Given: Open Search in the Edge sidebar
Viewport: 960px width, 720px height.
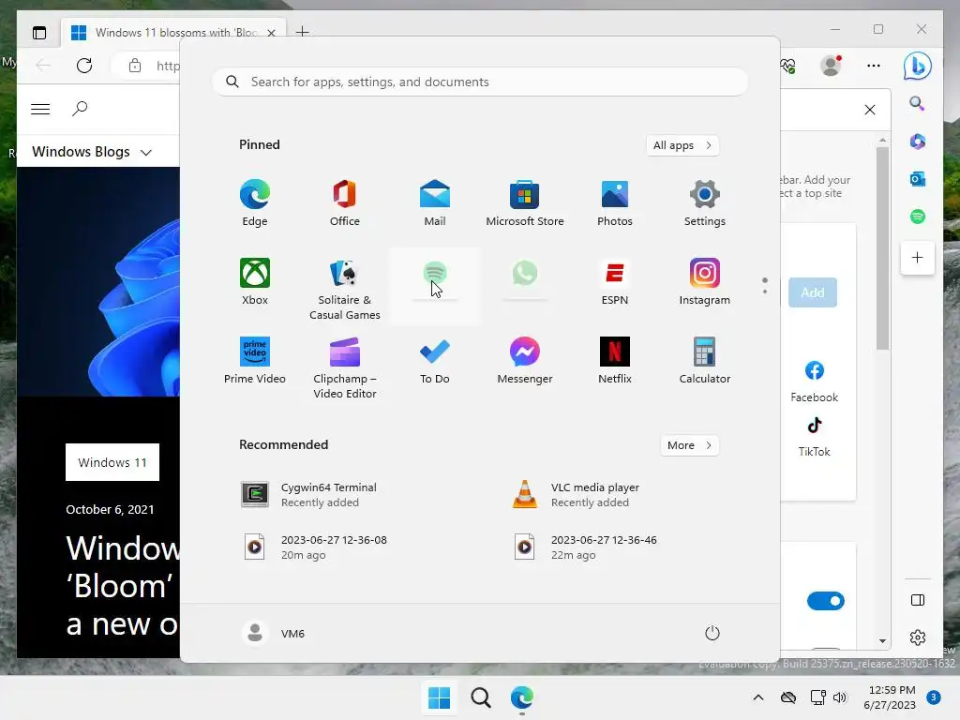Looking at the screenshot, I should coord(917,103).
